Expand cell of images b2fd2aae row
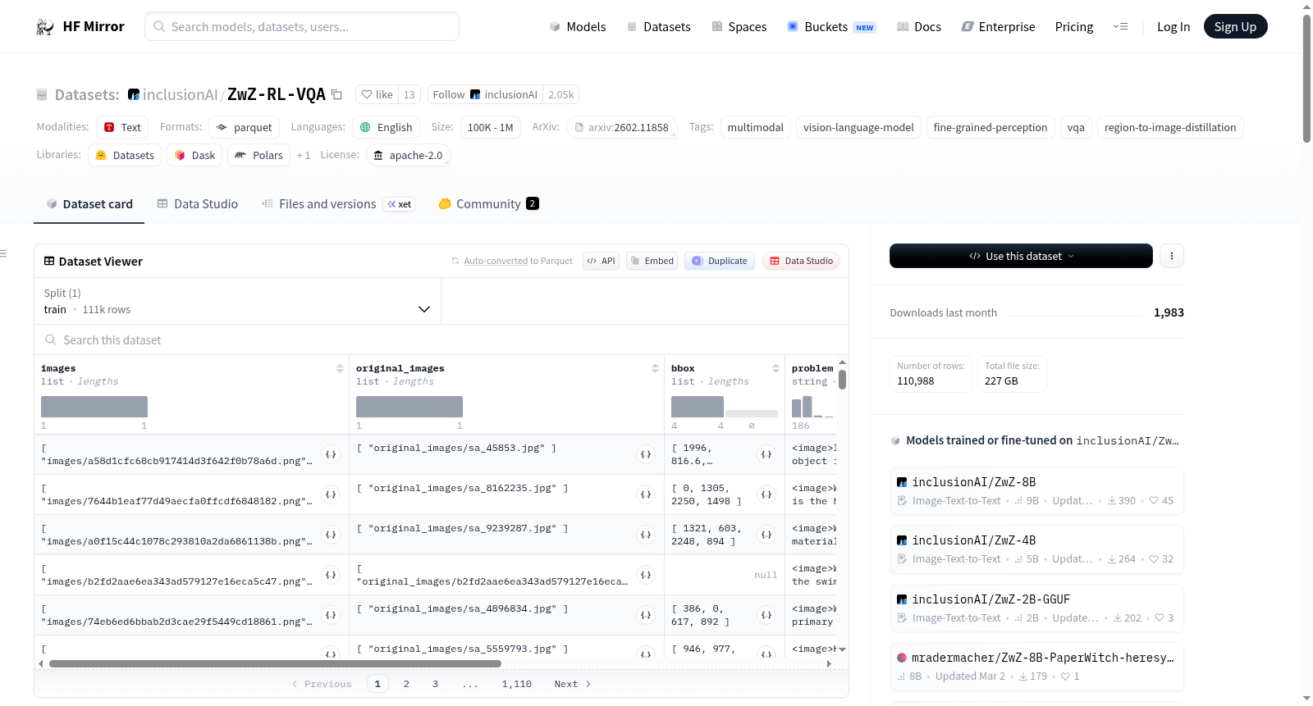 331,575
